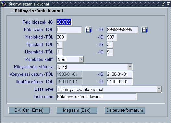Open lookup list for Fők.szám -IG
The image size is (171, 123).
(x=145, y=29)
